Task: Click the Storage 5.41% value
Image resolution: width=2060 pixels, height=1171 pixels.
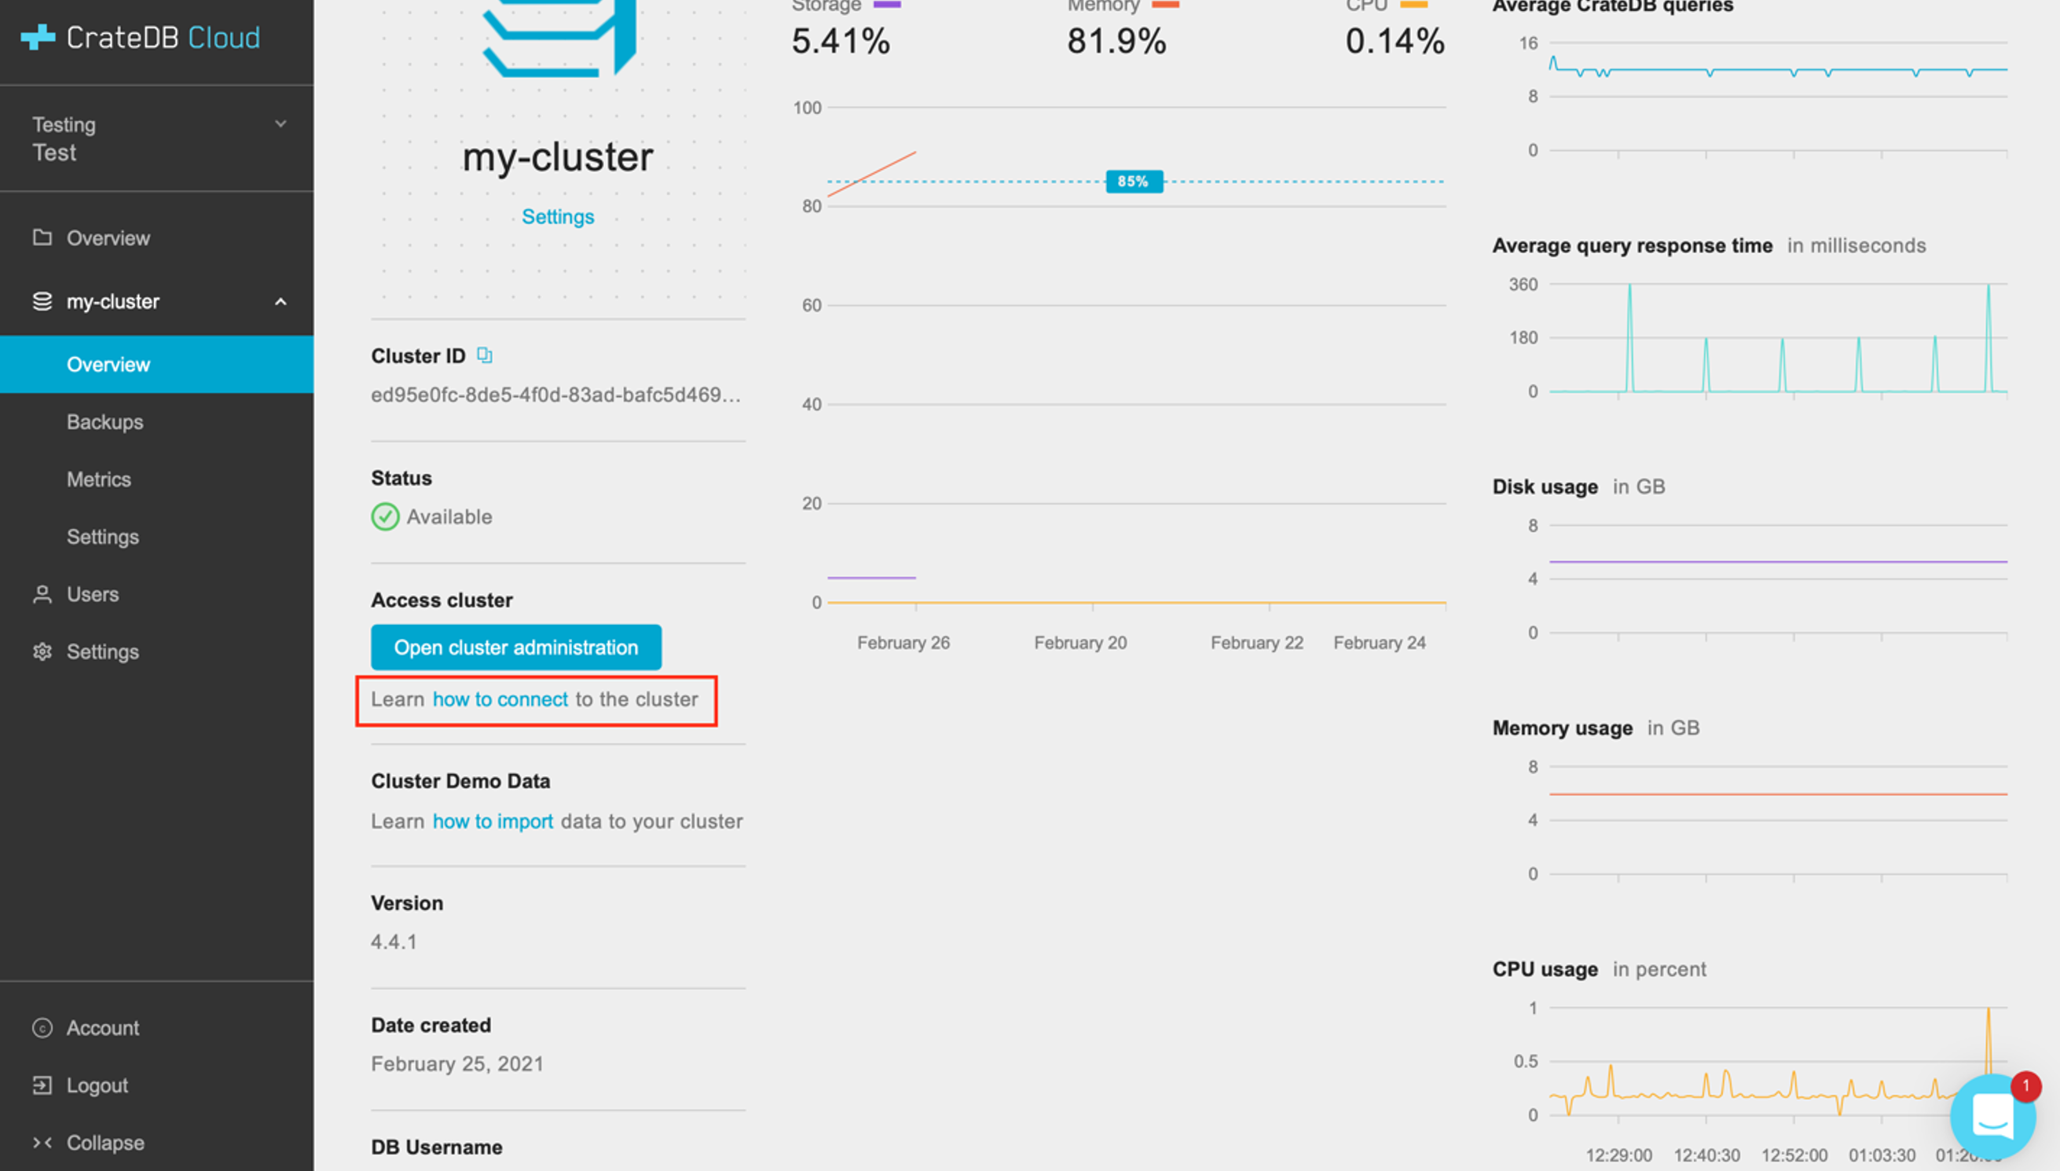Action: click(841, 41)
